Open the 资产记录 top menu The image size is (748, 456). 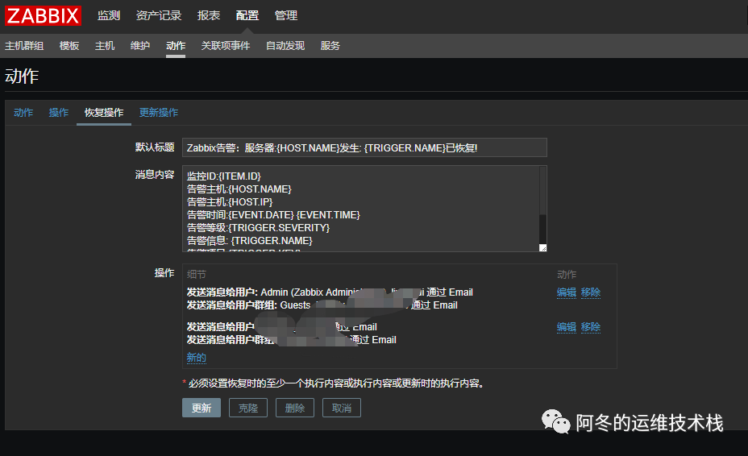point(159,16)
